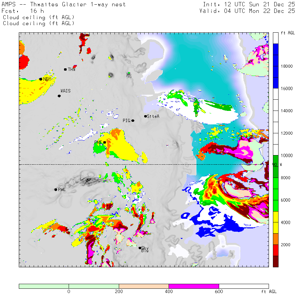Click peach segment between 200 and 400
The width and height of the screenshot is (297, 297).
144,286
